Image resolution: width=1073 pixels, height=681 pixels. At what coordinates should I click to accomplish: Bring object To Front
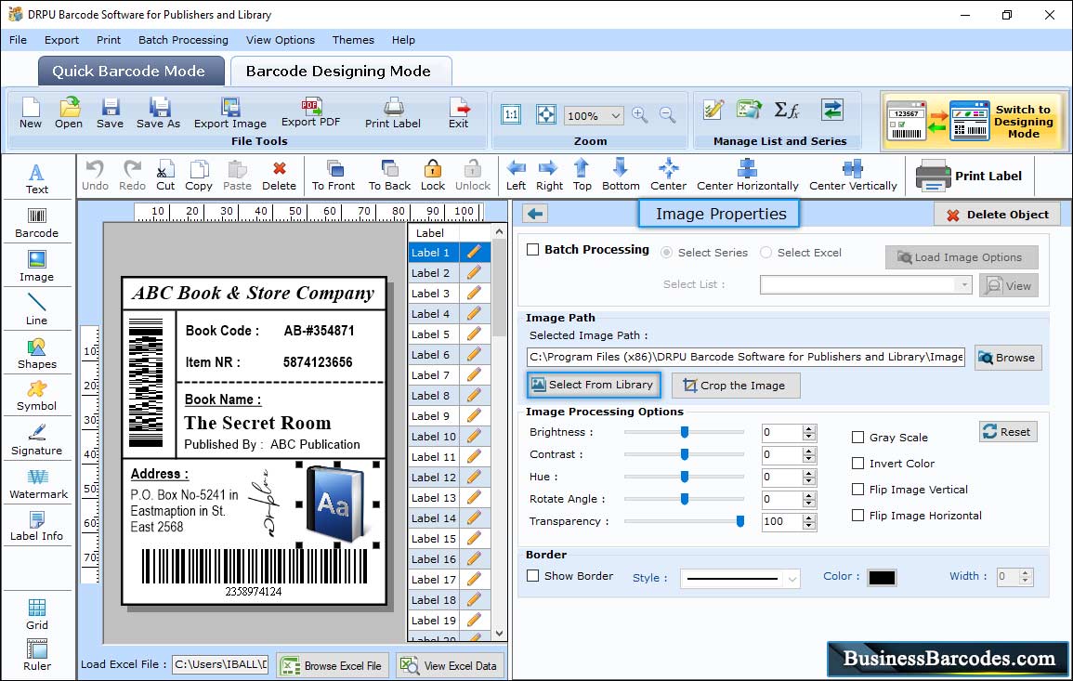click(x=334, y=176)
